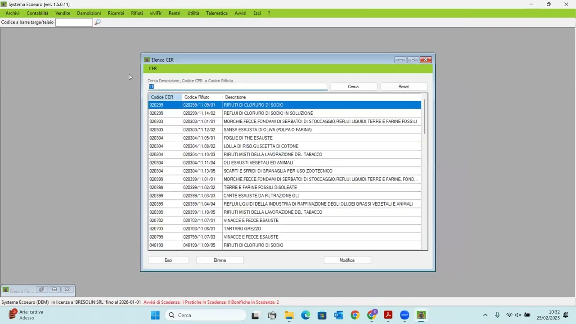Open Windows Start menu
Screen dimensions: 576x324
155,315
